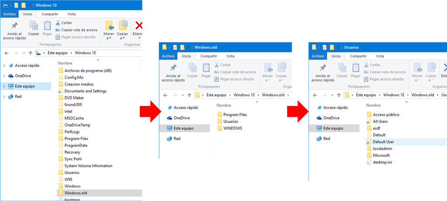Expand Red in Windows 10 window
447x201 pixels.
tap(4, 97)
